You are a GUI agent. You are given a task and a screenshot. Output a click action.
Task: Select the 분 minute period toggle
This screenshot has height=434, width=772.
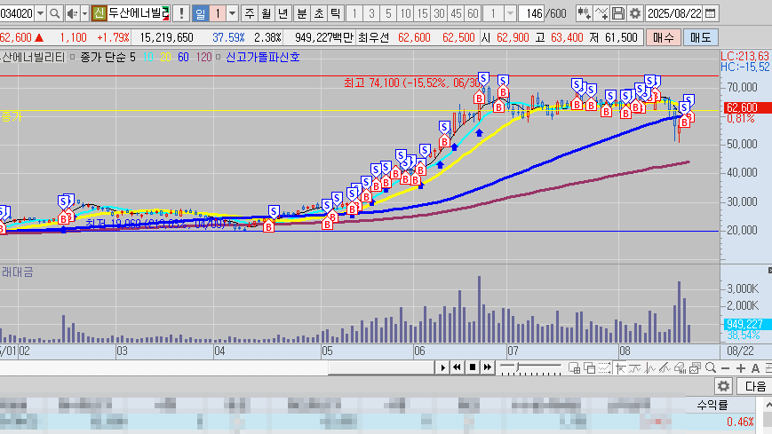click(x=302, y=13)
